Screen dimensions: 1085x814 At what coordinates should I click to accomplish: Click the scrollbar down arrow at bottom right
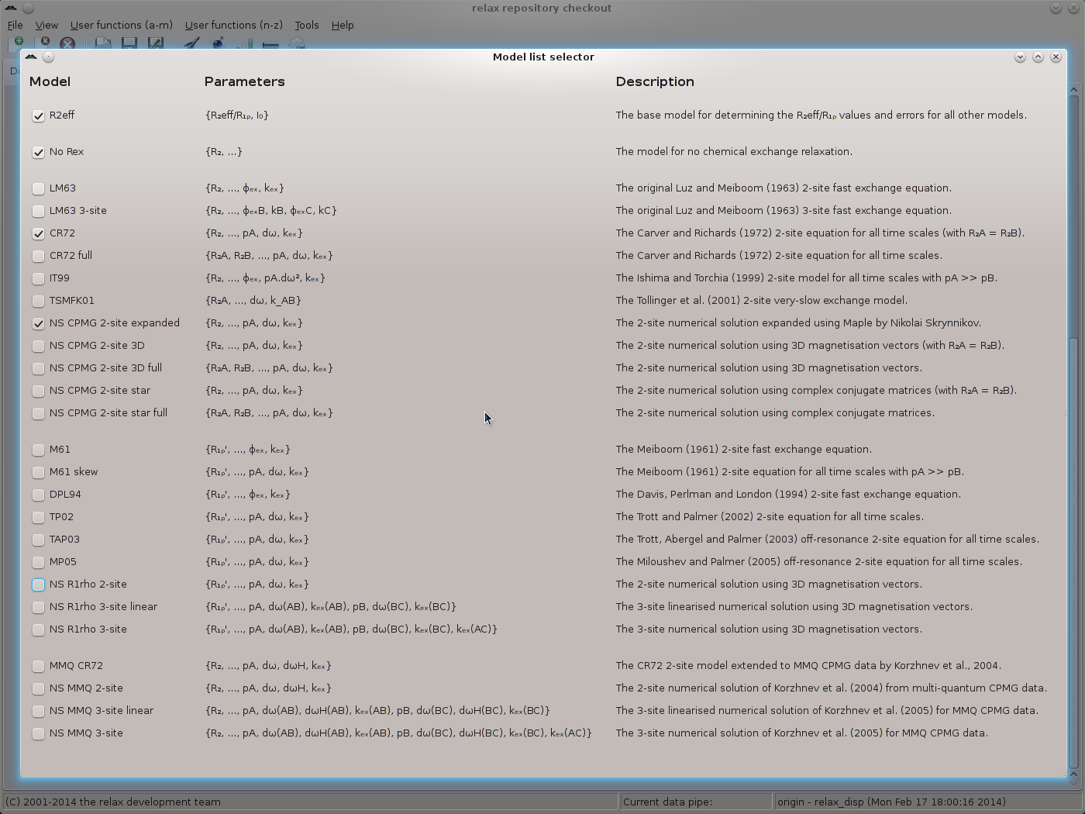pos(1073,774)
